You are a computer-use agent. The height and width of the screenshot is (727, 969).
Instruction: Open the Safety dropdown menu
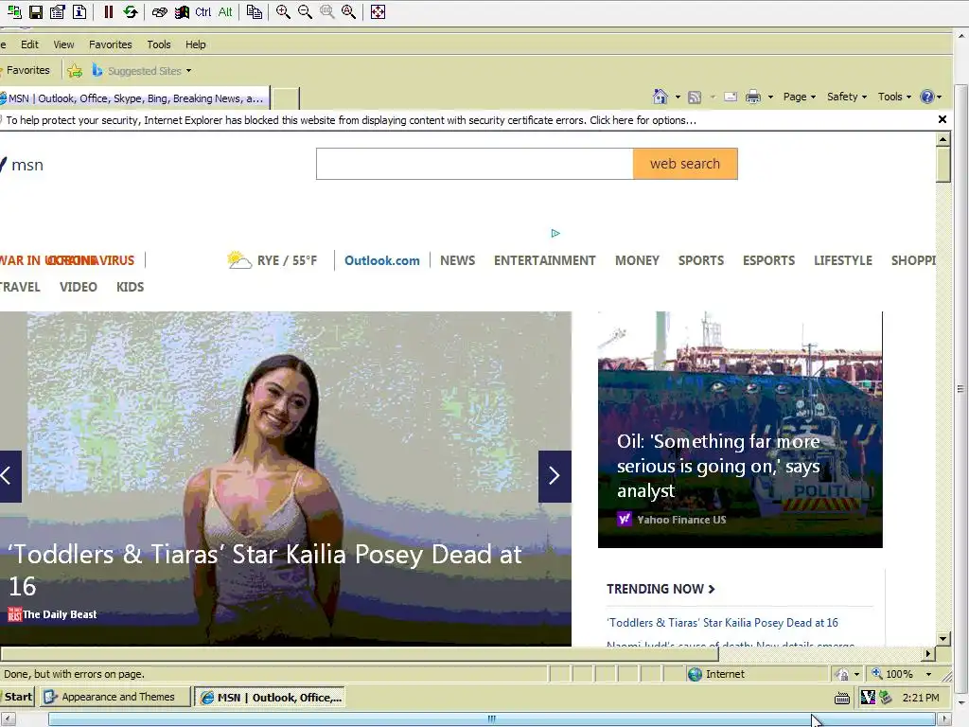[x=847, y=97]
